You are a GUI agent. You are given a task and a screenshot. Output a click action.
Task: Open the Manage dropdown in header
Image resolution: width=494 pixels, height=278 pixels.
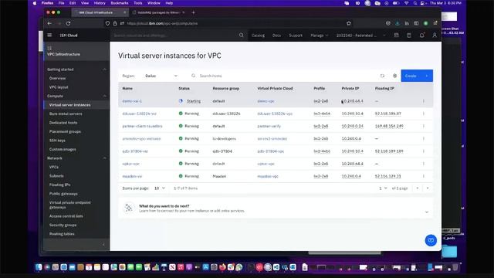click(x=319, y=36)
